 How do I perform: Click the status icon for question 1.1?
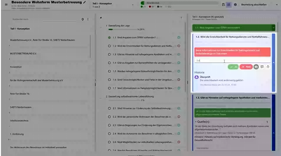(x=179, y=37)
